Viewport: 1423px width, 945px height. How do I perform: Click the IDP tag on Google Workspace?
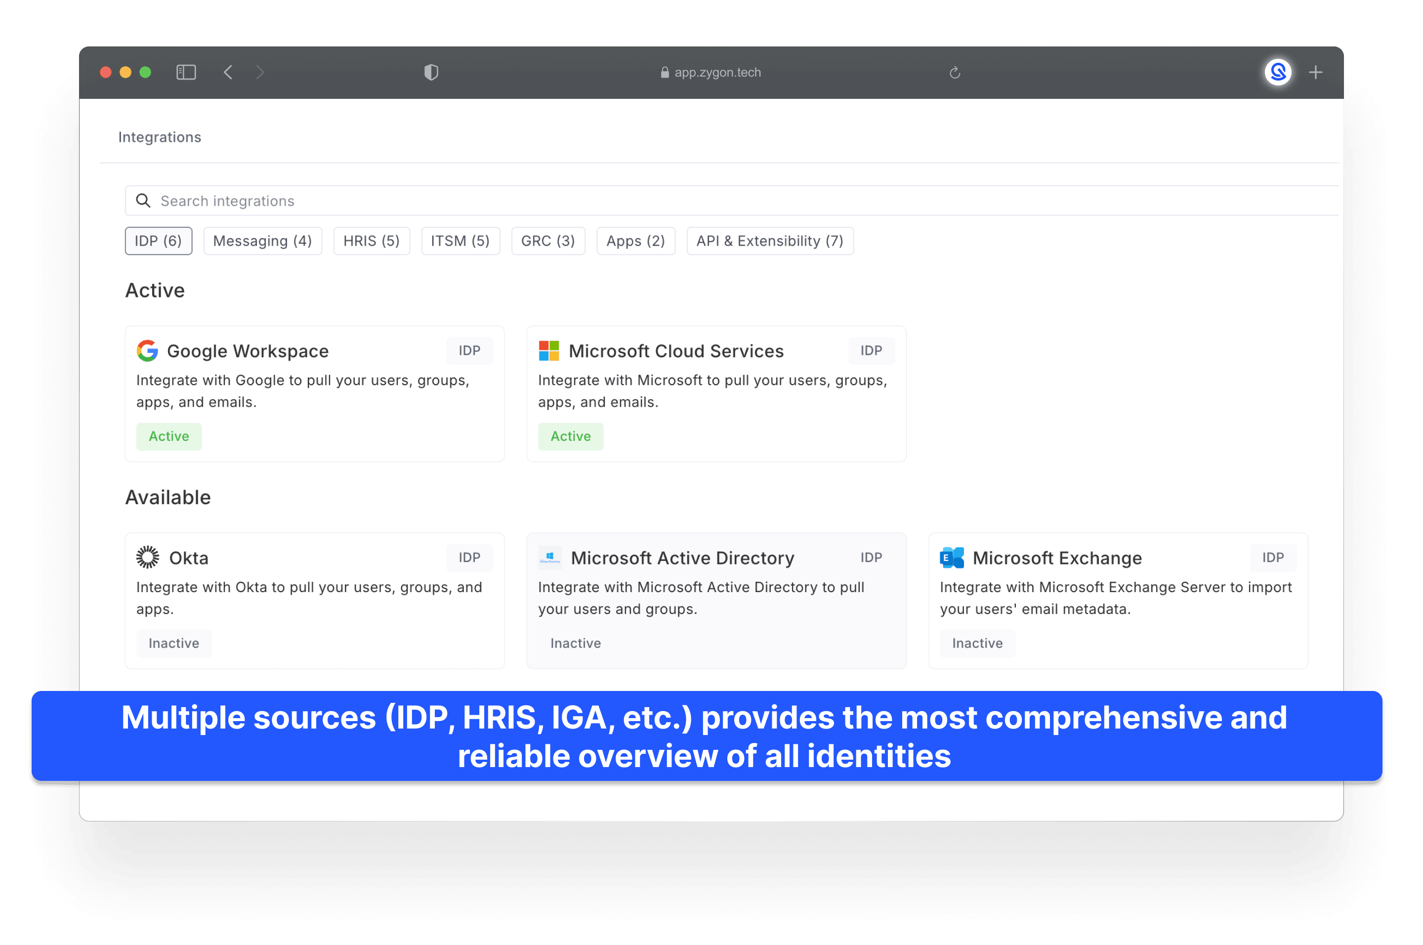(469, 351)
